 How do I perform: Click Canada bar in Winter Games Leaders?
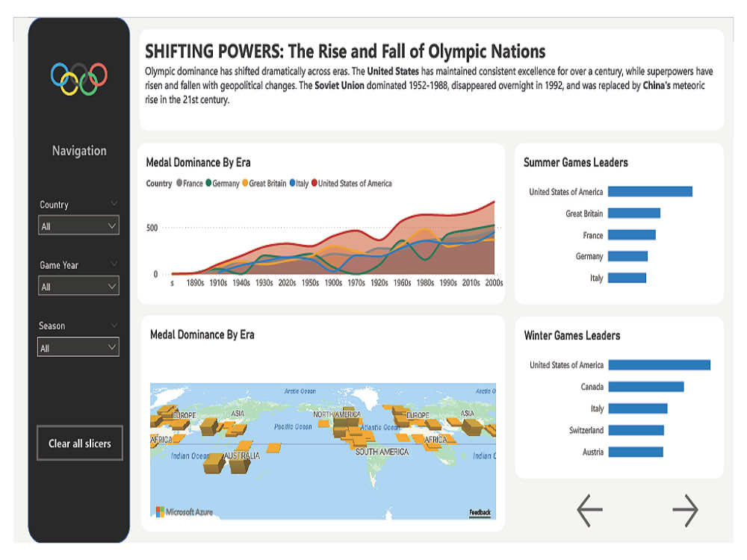point(646,386)
